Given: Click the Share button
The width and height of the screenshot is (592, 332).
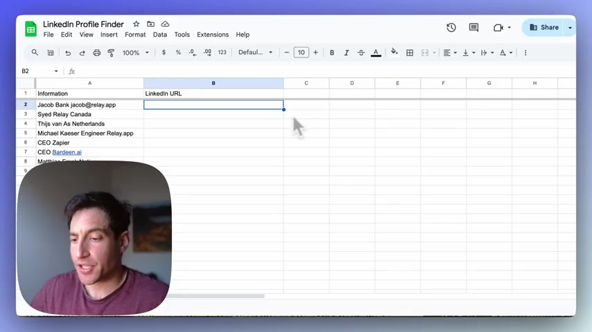Looking at the screenshot, I should tap(544, 28).
